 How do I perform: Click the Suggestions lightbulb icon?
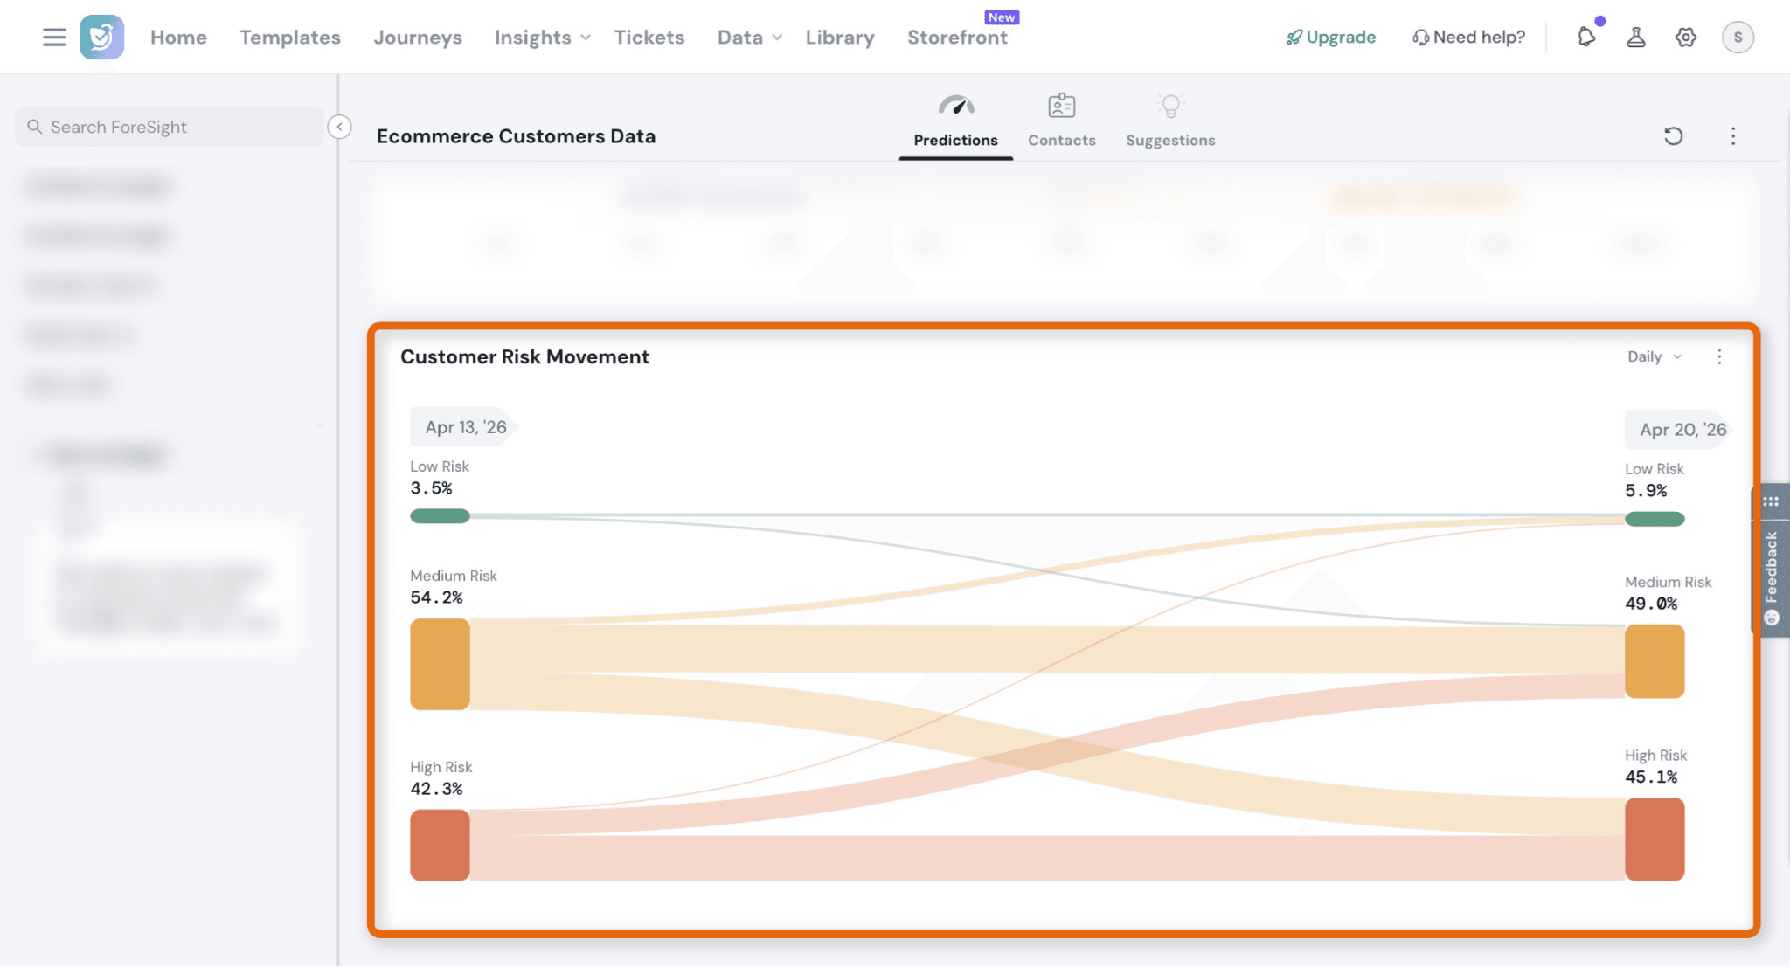pos(1170,106)
